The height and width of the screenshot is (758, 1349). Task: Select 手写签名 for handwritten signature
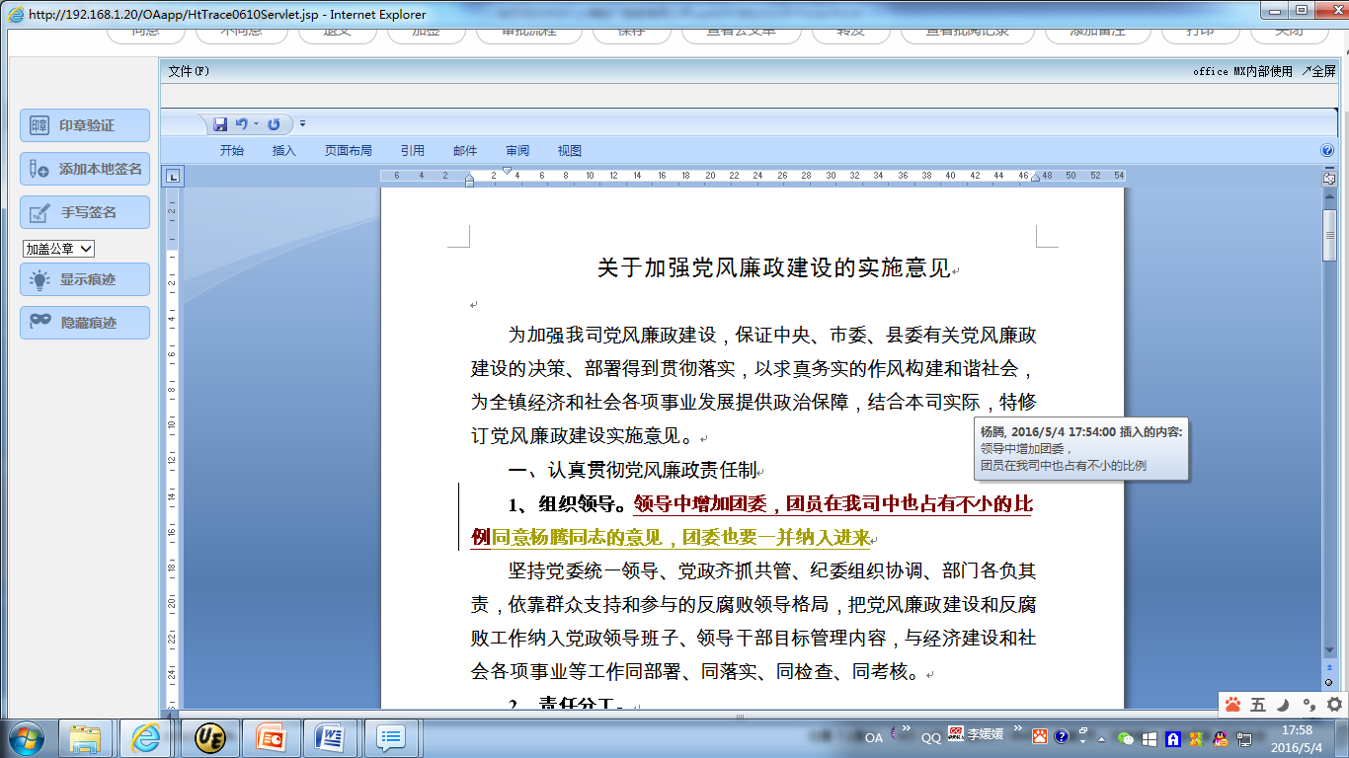pyautogui.click(x=84, y=211)
